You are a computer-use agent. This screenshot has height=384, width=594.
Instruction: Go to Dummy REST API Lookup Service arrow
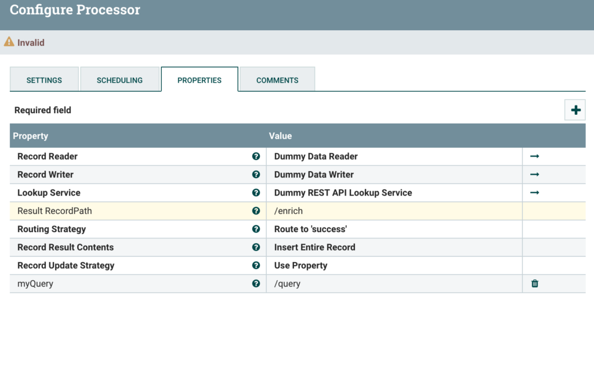(535, 193)
